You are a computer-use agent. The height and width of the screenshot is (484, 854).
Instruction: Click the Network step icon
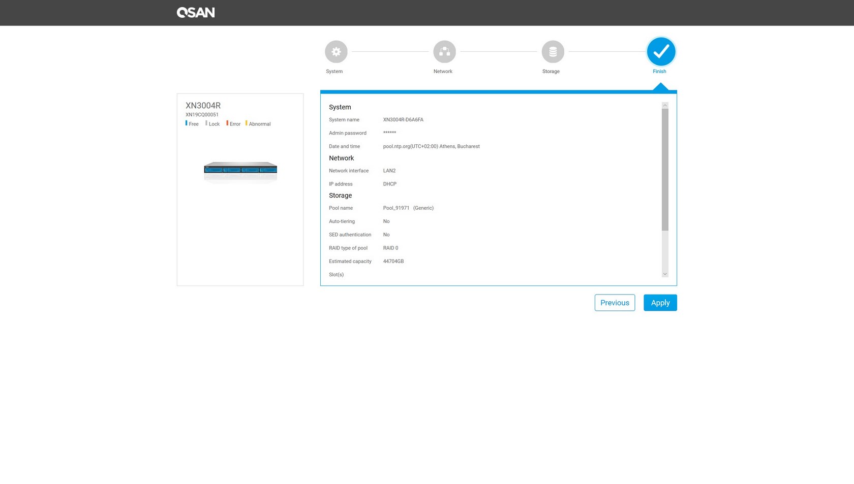[x=444, y=51]
